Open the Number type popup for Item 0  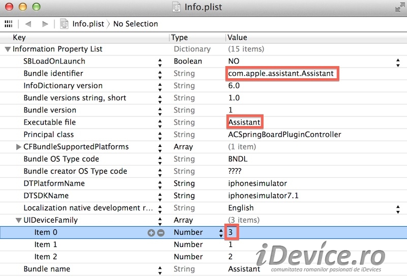tap(221, 233)
